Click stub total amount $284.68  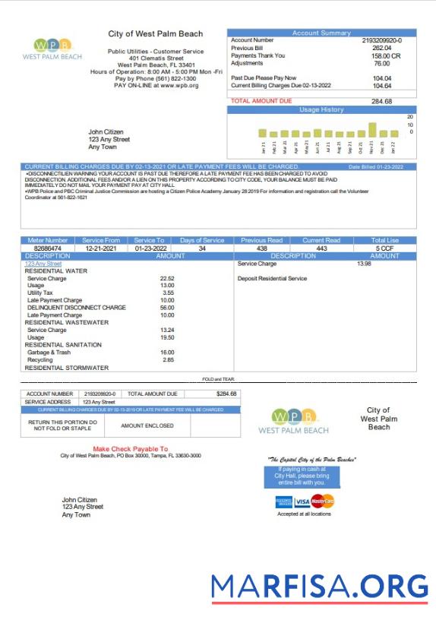pos(226,394)
